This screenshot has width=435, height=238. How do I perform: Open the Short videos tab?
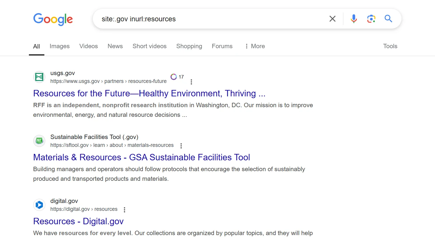pos(149,46)
